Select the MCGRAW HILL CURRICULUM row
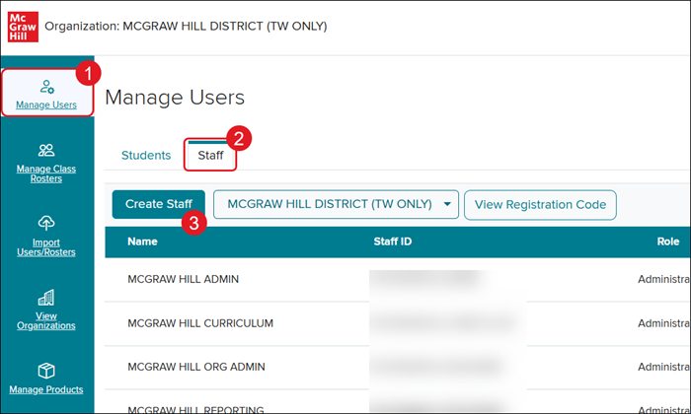691x414 pixels. [200, 323]
